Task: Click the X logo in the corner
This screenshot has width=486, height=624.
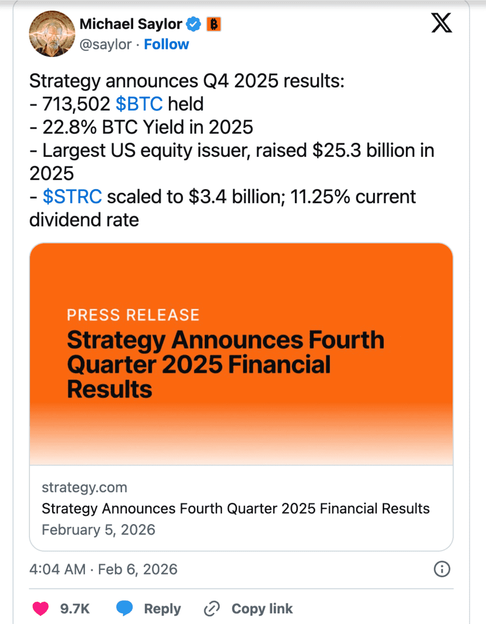Action: pos(441,23)
